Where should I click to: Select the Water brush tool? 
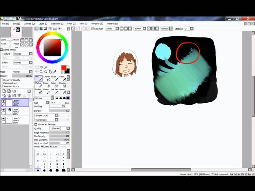63,79
